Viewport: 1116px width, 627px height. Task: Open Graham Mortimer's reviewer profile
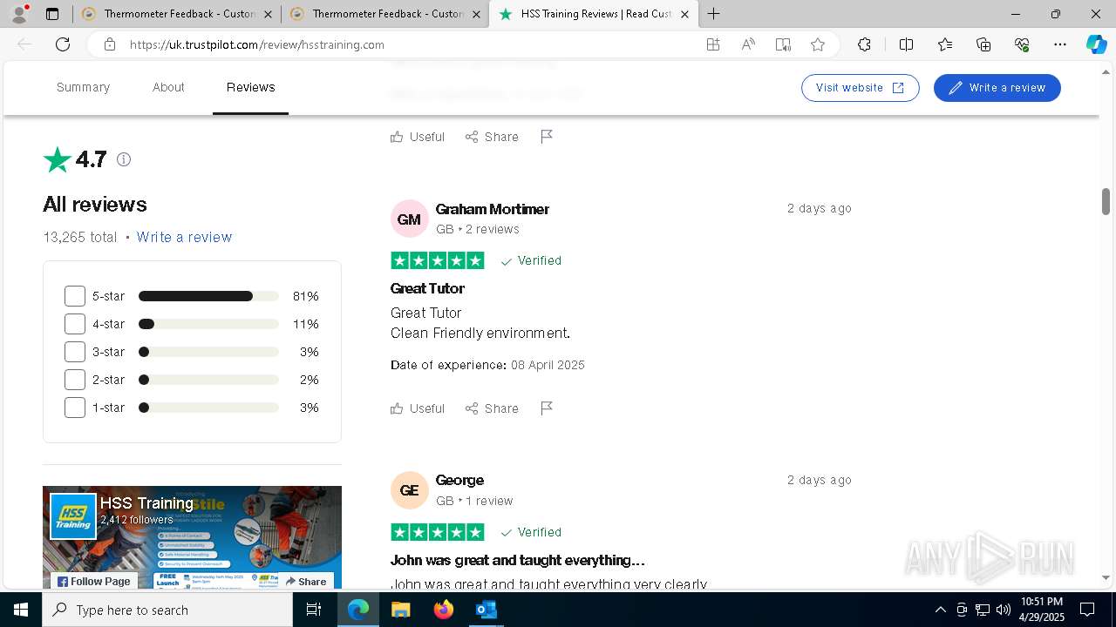pos(492,209)
